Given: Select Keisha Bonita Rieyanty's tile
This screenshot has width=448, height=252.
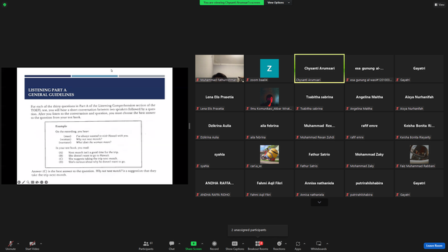Looking at the screenshot, I should 419,126.
